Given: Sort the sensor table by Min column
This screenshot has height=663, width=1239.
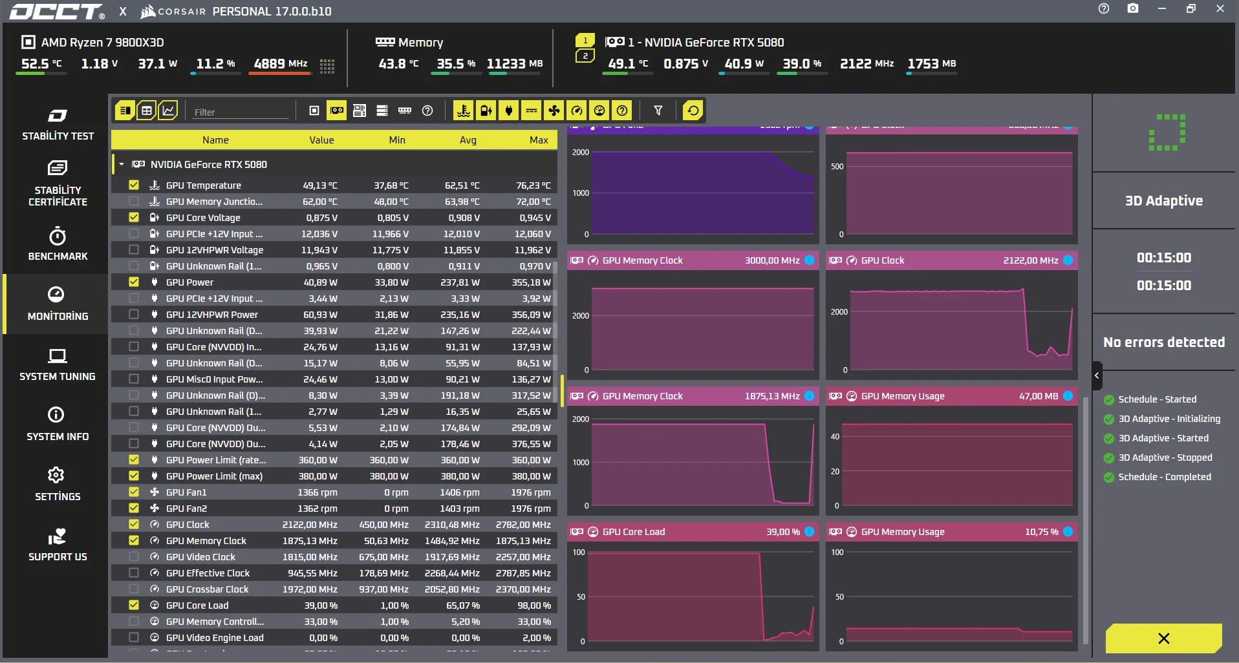Looking at the screenshot, I should [397, 140].
